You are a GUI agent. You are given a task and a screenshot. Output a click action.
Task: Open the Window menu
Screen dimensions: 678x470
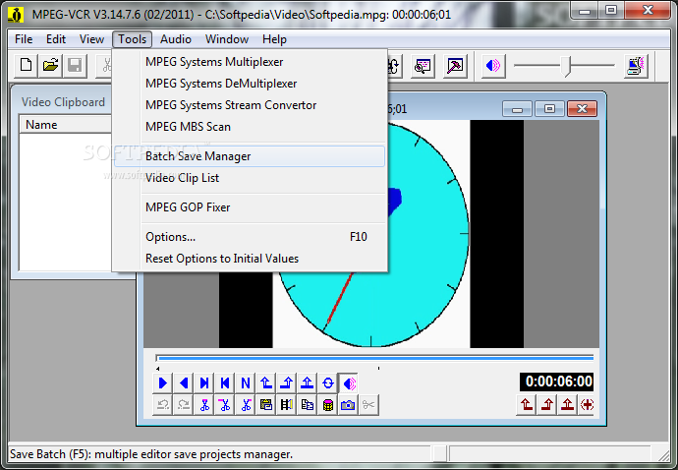point(227,39)
